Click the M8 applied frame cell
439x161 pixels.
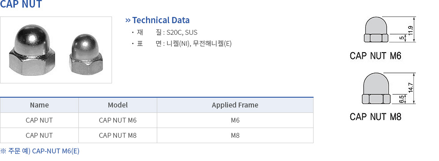(x=235, y=136)
